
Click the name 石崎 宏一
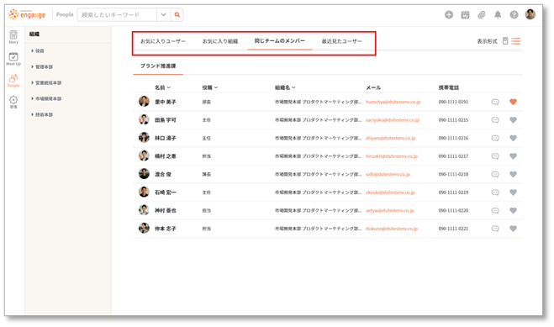point(166,193)
